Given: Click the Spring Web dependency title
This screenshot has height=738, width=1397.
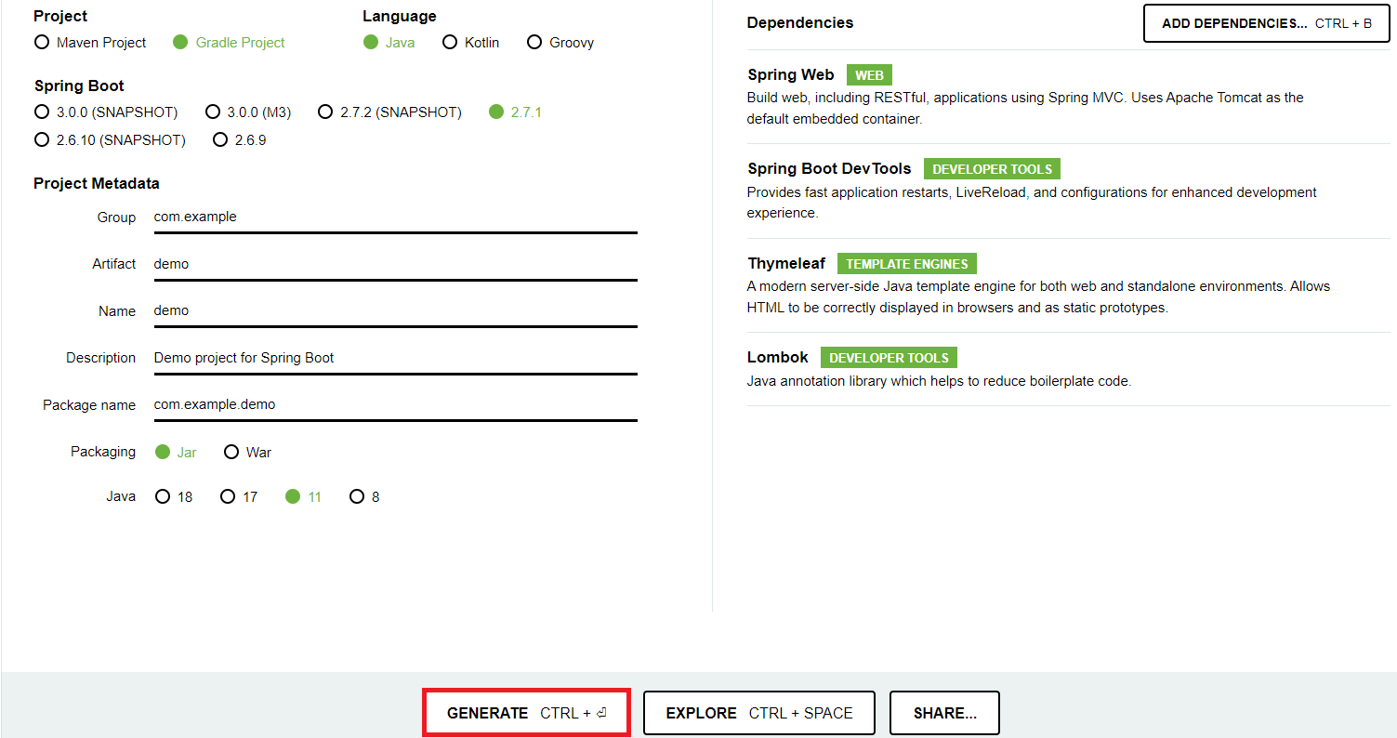Looking at the screenshot, I should 791,75.
